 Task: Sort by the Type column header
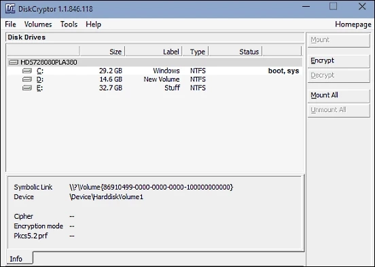196,52
